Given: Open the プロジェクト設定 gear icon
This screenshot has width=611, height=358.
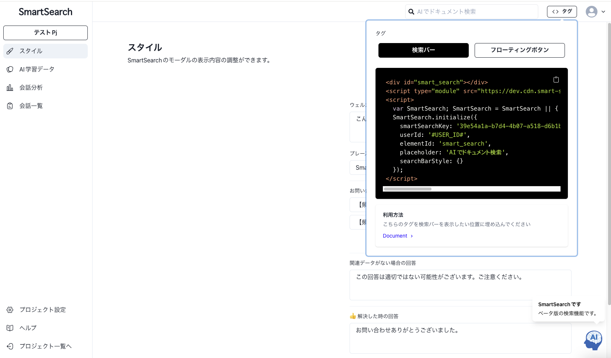Looking at the screenshot, I should pyautogui.click(x=10, y=310).
